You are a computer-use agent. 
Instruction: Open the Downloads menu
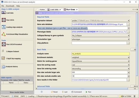pyautogui.click(x=10, y=6)
